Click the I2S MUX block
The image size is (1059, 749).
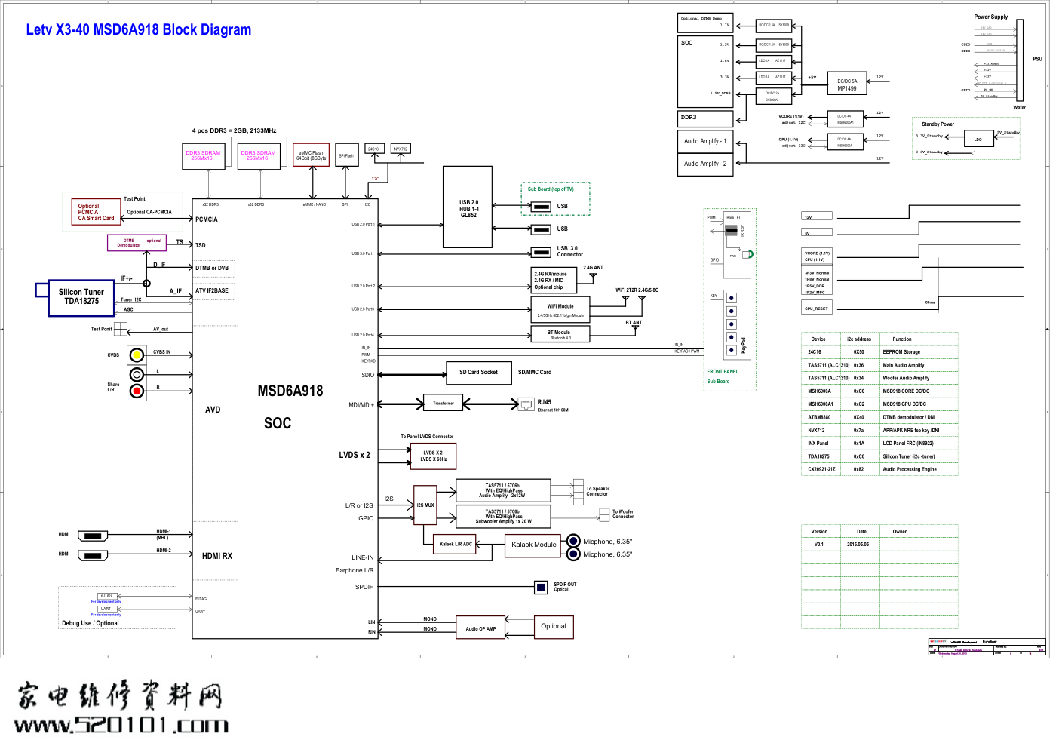(x=425, y=505)
